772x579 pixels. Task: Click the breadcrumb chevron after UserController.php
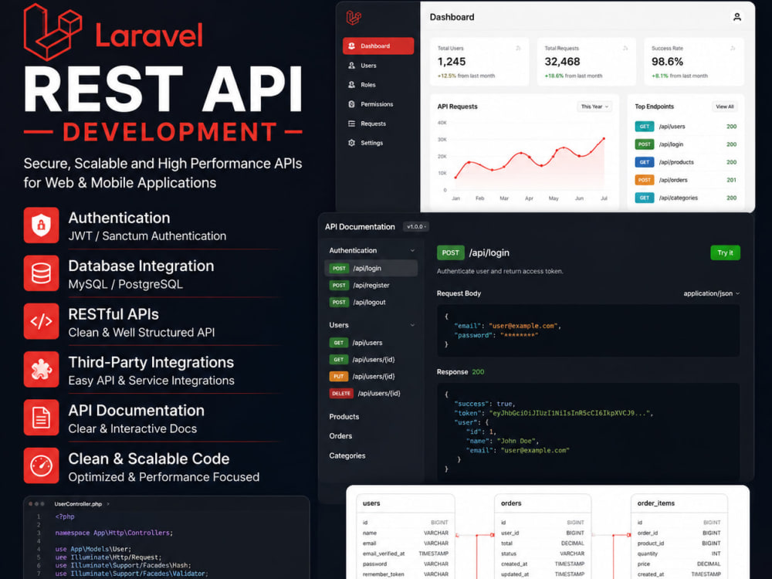tap(108, 504)
